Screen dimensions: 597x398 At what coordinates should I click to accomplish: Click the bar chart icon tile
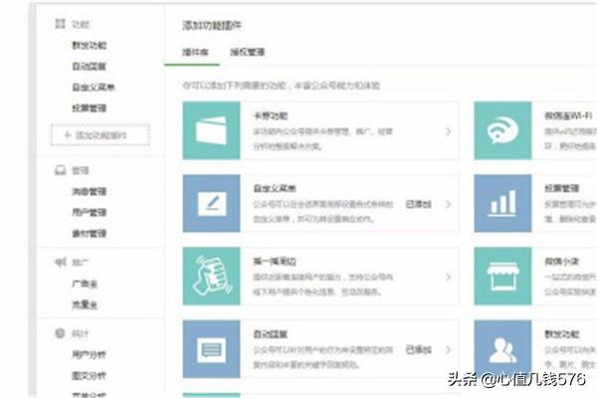point(502,203)
